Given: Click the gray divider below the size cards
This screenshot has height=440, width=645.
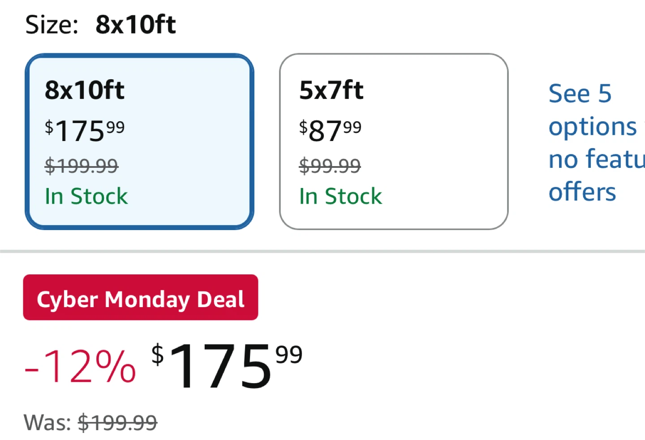Looking at the screenshot, I should 322,252.
